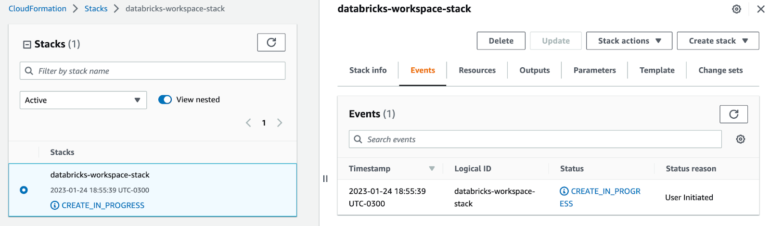Click the split panel resize handle
The width and height of the screenshot is (770, 226).
(325, 178)
